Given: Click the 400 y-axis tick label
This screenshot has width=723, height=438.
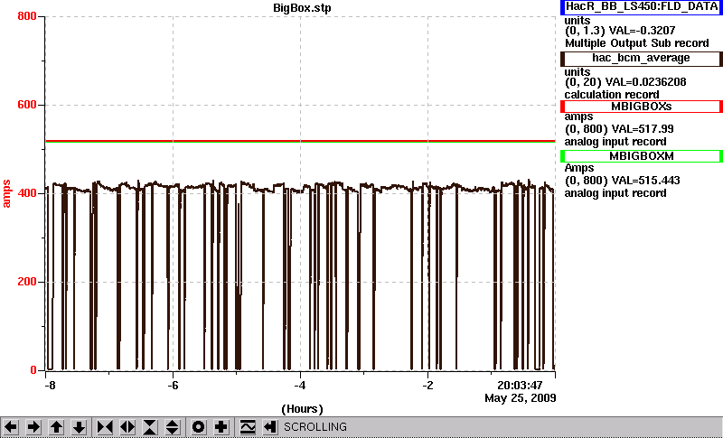Looking at the screenshot, I should [27, 193].
